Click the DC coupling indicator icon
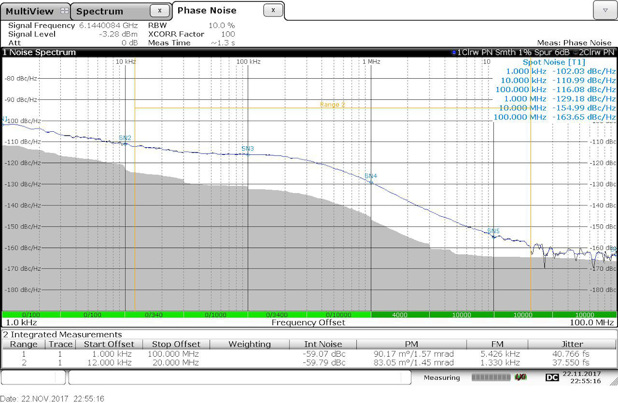 coord(552,378)
